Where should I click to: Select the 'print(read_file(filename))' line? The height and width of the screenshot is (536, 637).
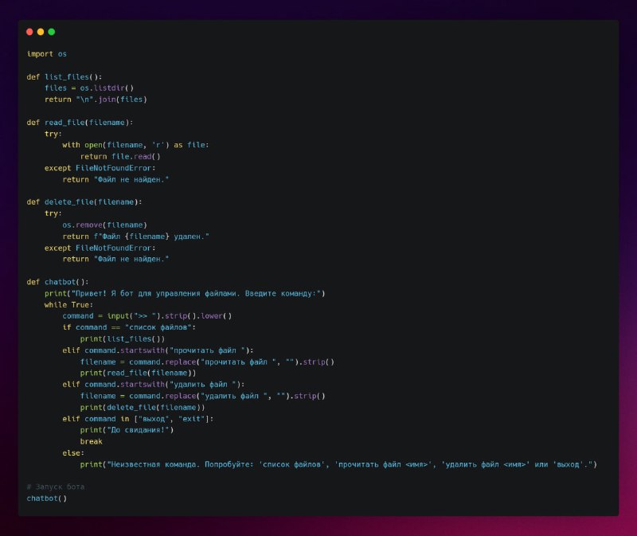click(x=138, y=373)
